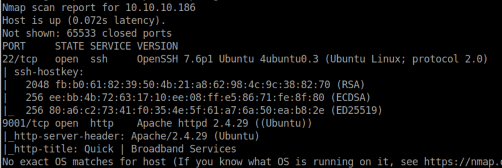This screenshot has height=168, width=502.
Task: Click the "VERSION" column header
Action: [157, 46]
